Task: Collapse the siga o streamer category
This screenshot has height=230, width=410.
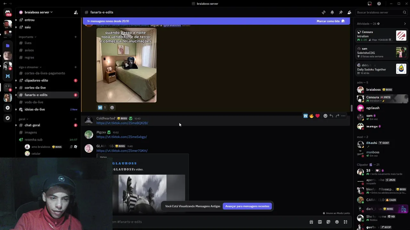Action: pos(30,67)
